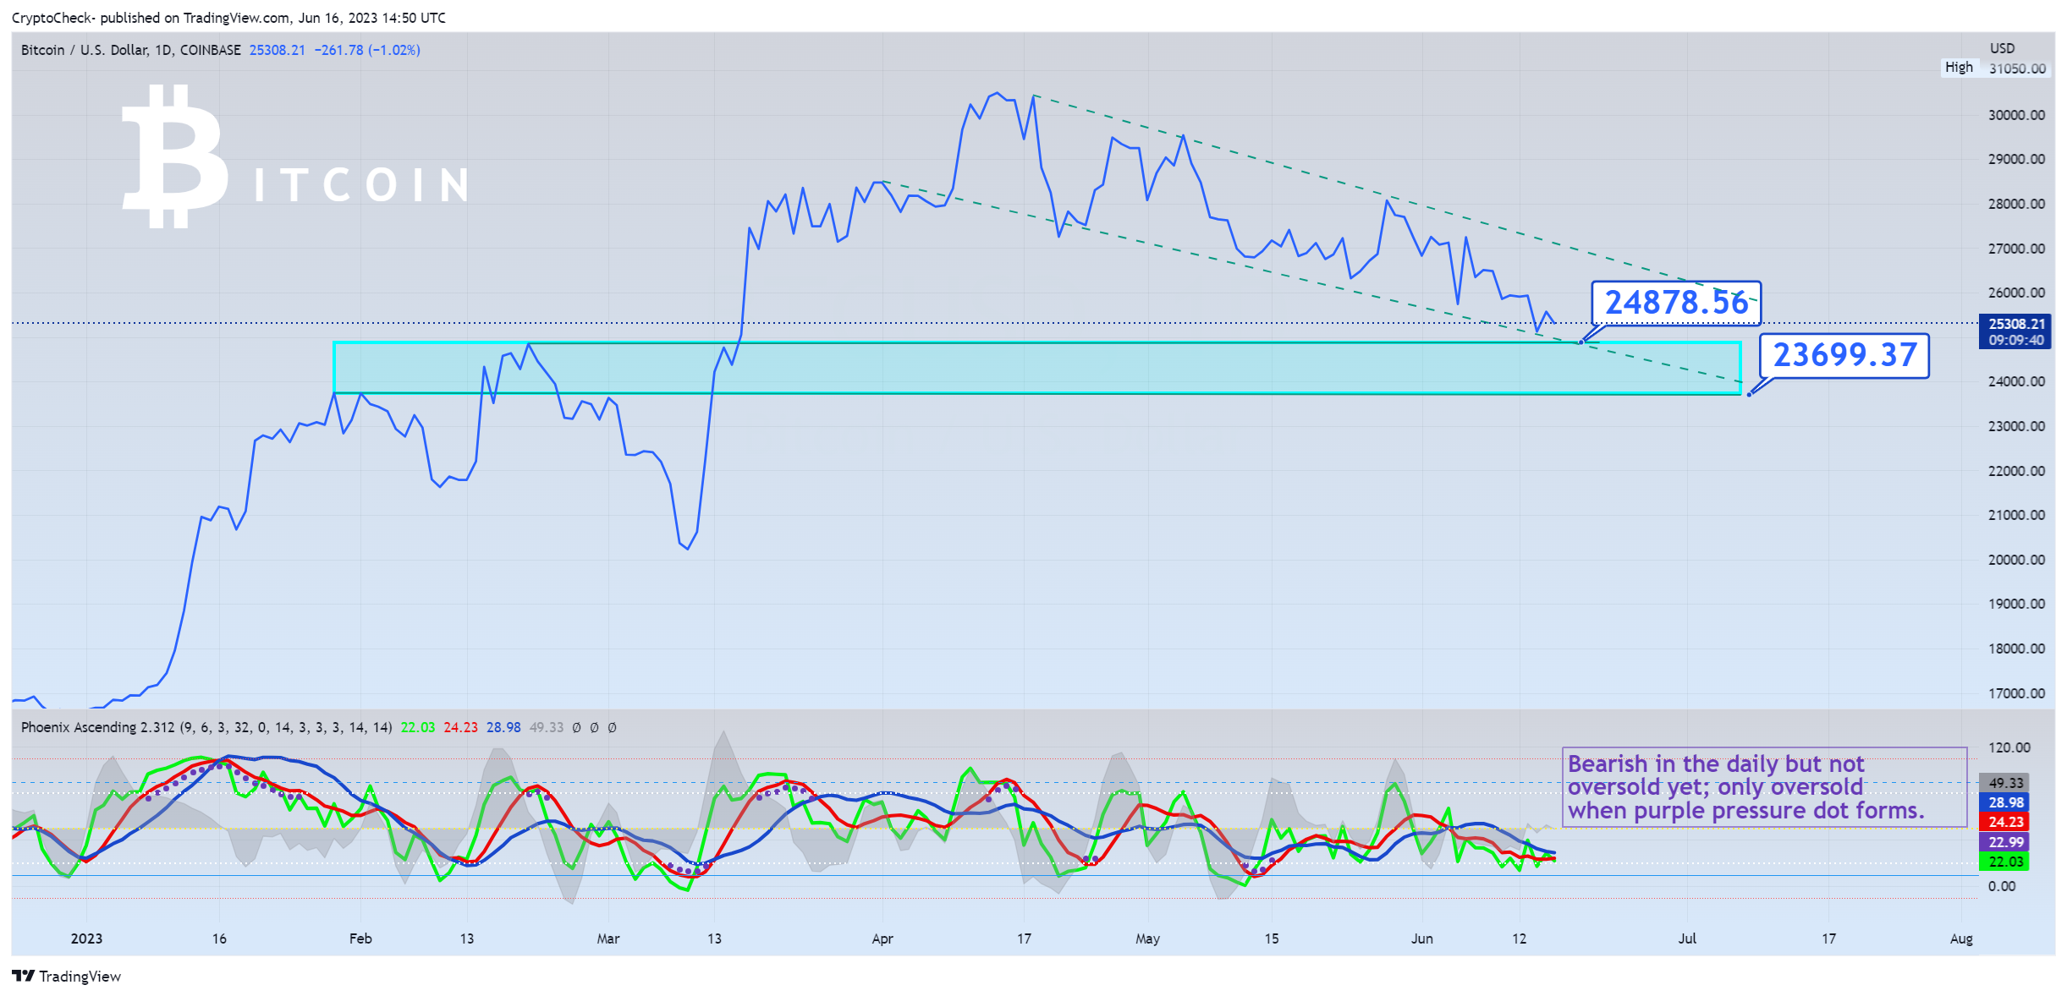Click the 0.00 indicator axis label
Image resolution: width=2067 pixels, height=996 pixels.
2002,886
